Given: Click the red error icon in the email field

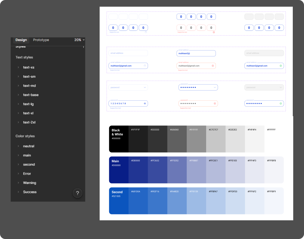Looking at the screenshot, I should point(213,66).
